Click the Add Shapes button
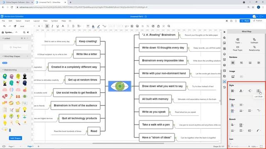Screen dimensions: 266x149 coord(15,138)
